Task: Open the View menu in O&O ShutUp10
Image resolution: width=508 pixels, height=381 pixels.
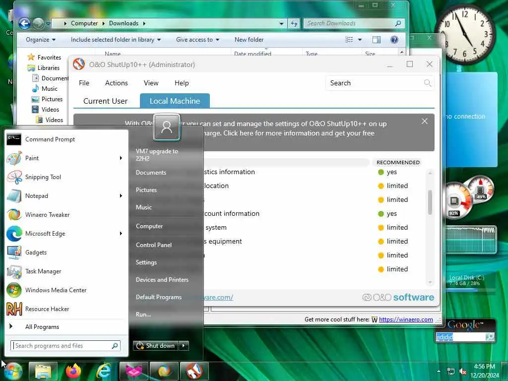Action: [151, 83]
